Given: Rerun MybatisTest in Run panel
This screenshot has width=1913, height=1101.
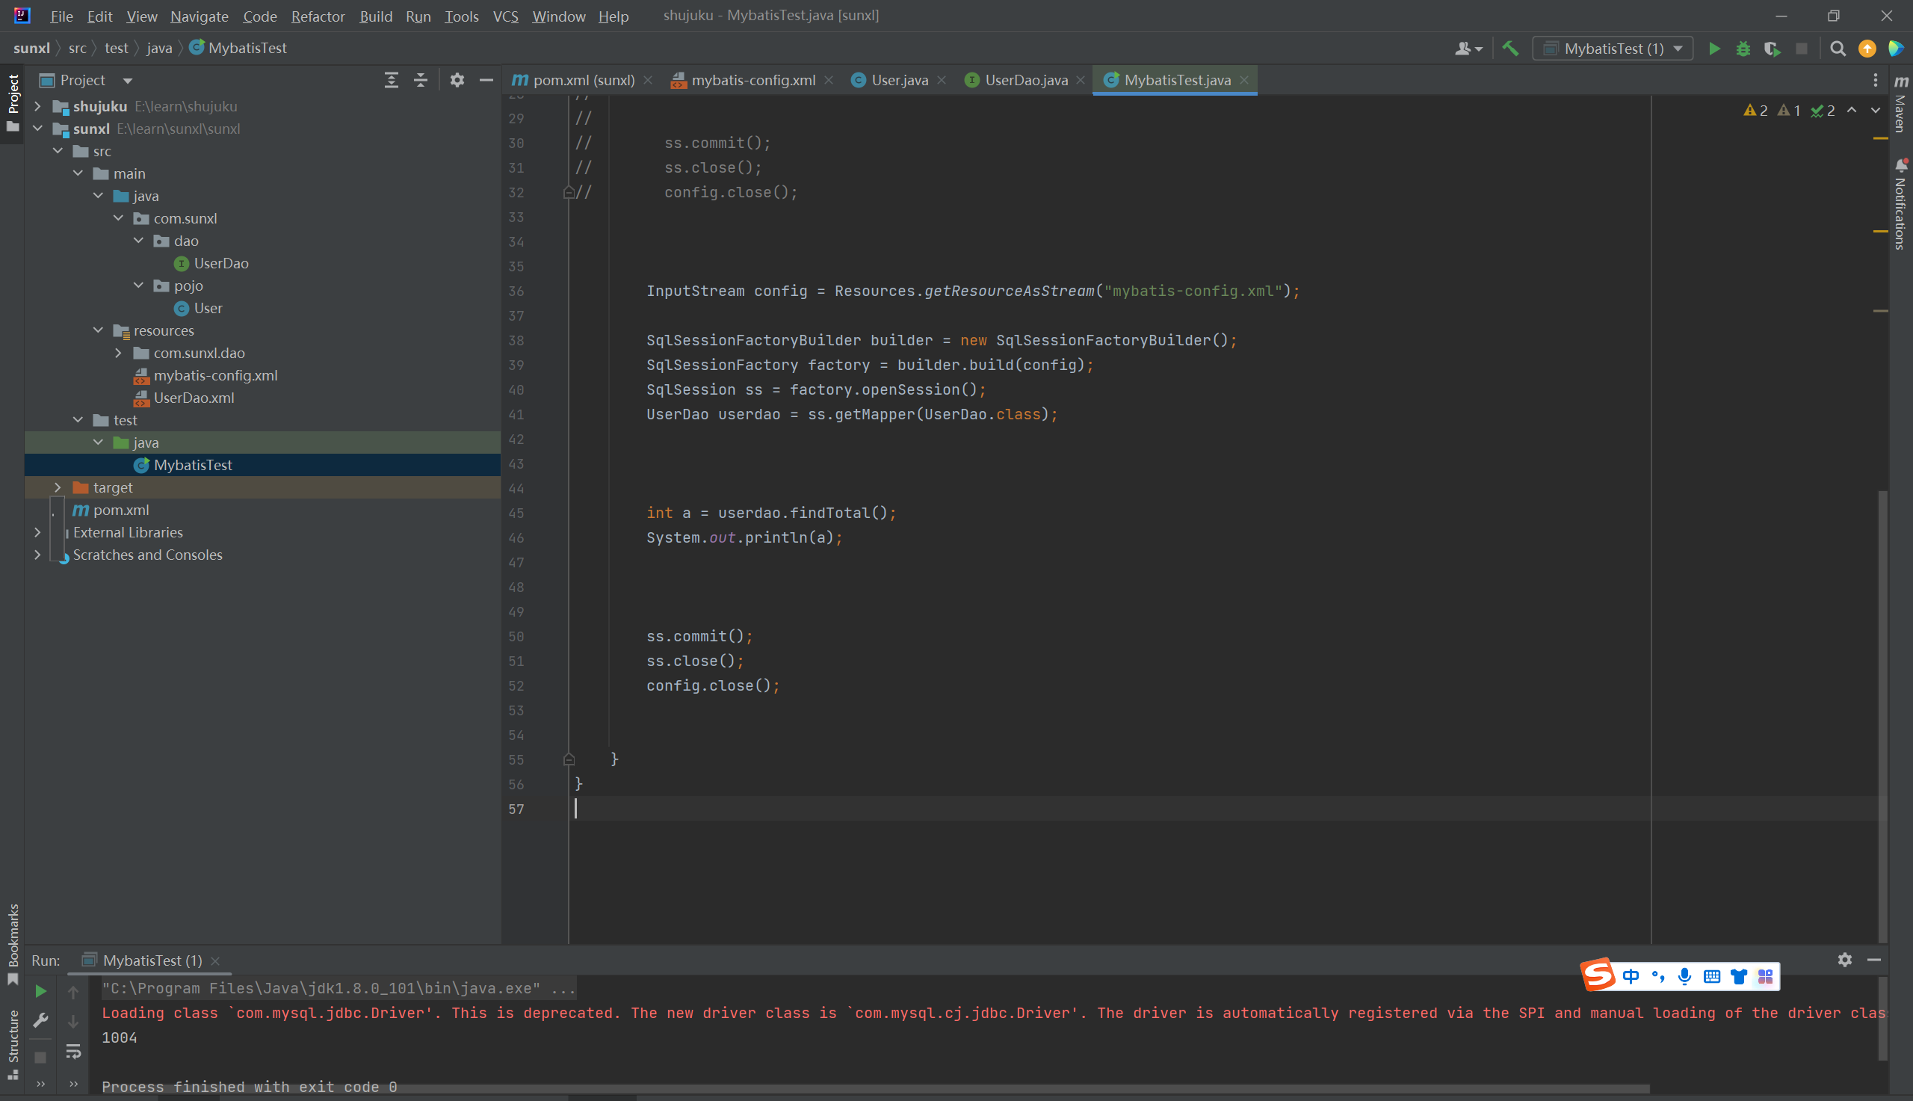Looking at the screenshot, I should coord(41,991).
